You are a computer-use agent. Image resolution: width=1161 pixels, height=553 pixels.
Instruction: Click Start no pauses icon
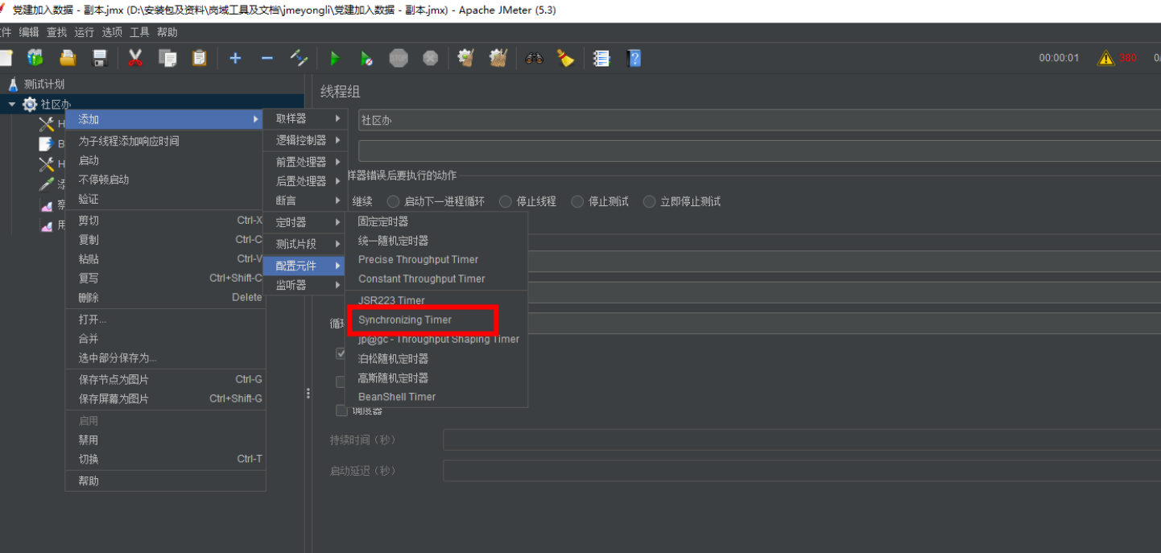[366, 58]
